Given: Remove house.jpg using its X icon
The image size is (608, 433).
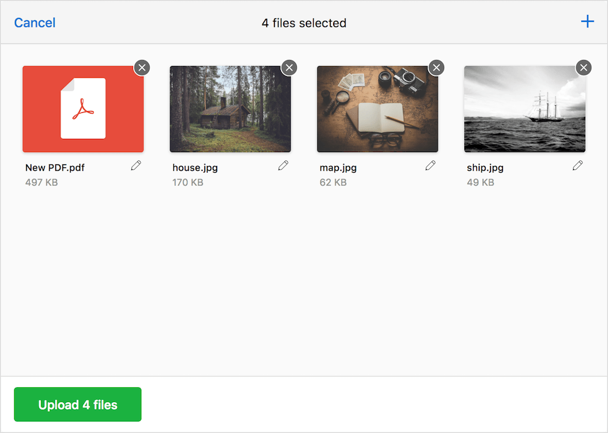Looking at the screenshot, I should point(289,68).
